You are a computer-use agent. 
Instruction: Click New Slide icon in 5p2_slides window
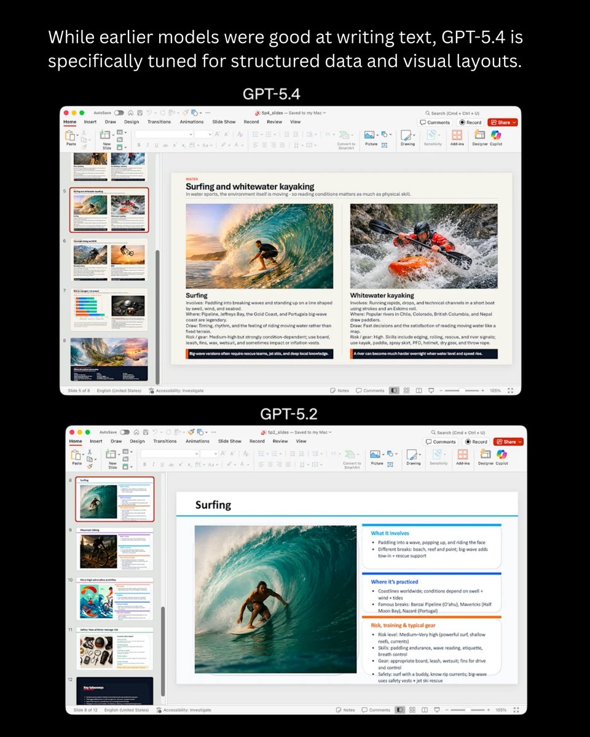pyautogui.click(x=112, y=455)
